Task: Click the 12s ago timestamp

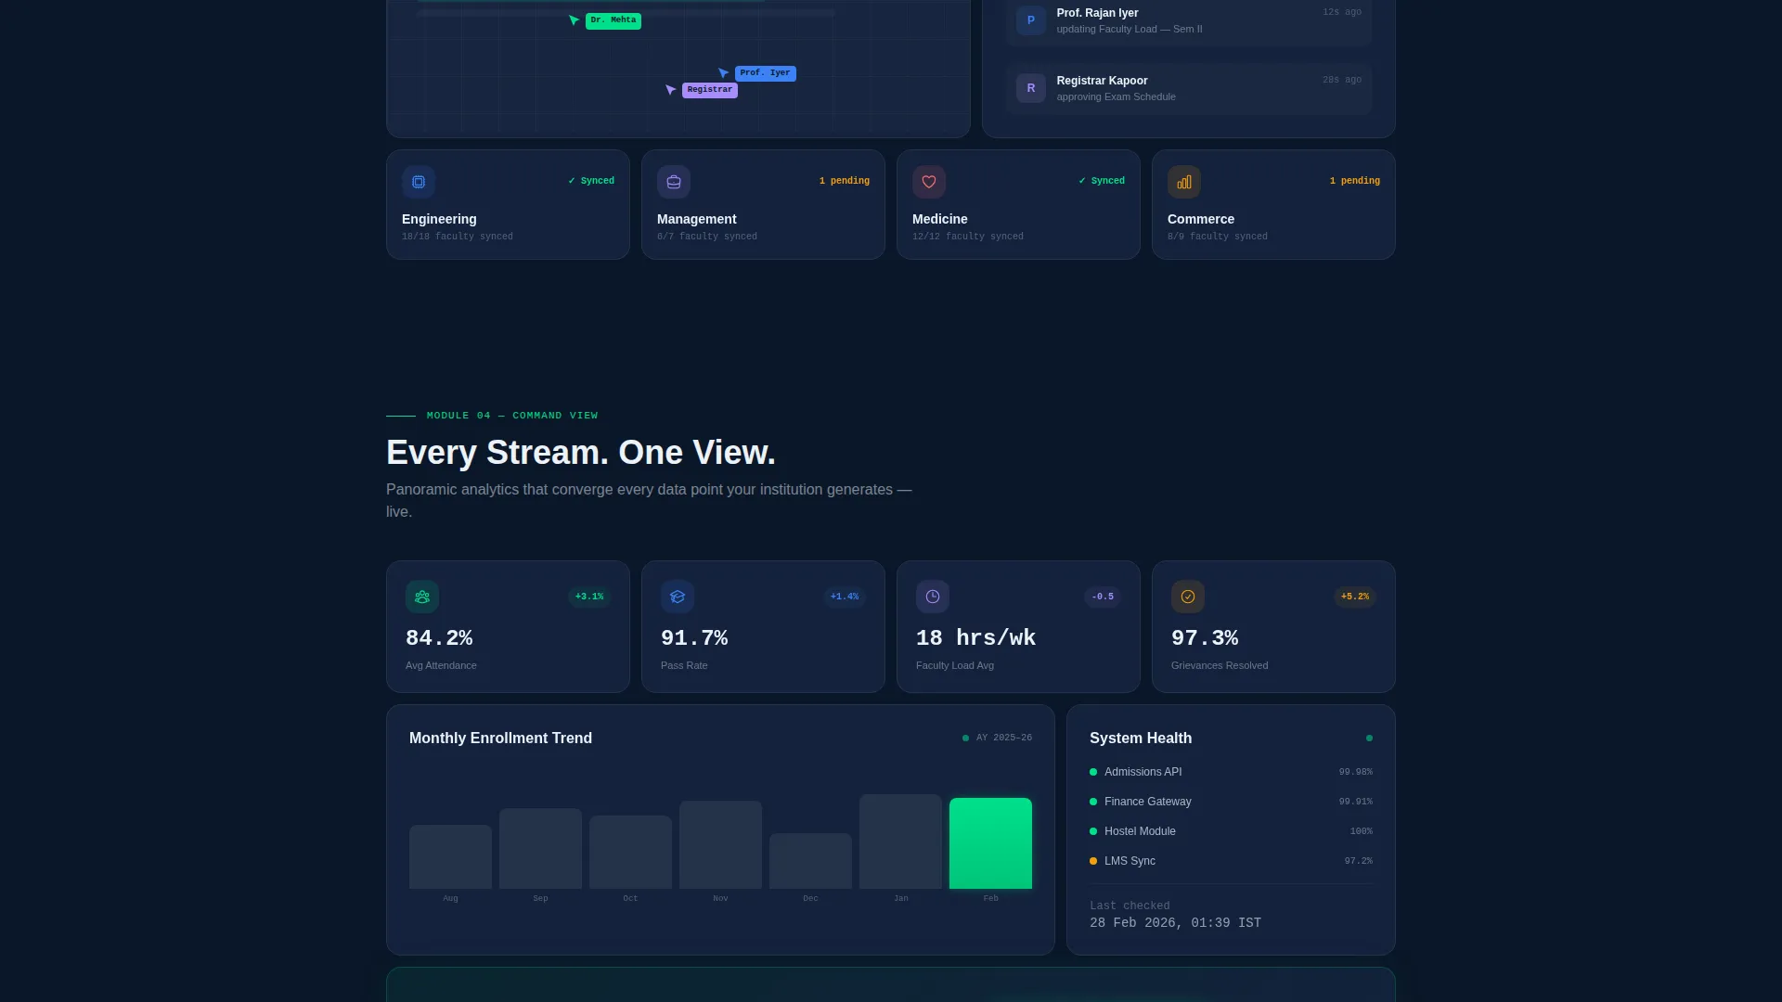Action: point(1342,12)
